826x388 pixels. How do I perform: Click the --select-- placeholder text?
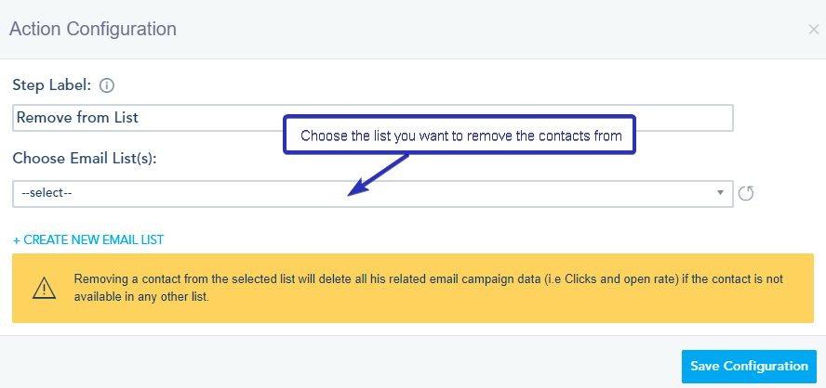(x=47, y=193)
